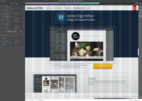This screenshot has height=101, width=142.
Task: Adjust the grid Columns slider
Action: coord(11,38)
